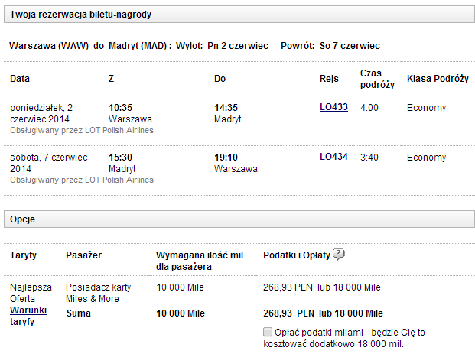This screenshot has height=354, width=475.
Task: Open the Warunki taryfy fare conditions link
Action: pyautogui.click(x=27, y=317)
